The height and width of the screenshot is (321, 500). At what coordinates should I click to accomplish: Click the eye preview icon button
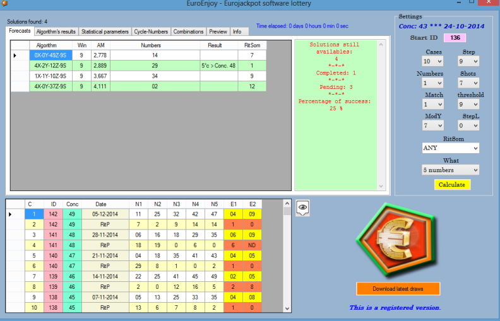[302, 207]
